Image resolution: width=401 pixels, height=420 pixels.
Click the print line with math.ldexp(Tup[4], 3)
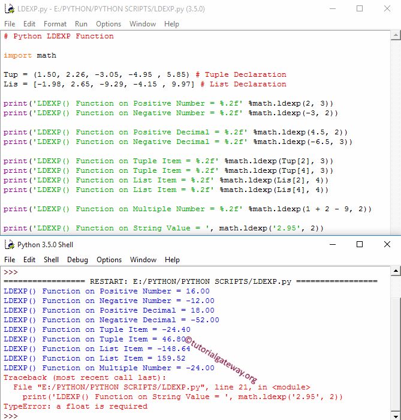(168, 170)
